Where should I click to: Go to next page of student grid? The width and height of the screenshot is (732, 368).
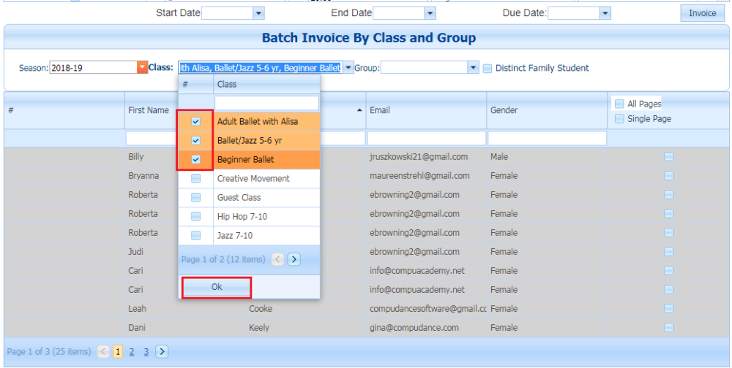(162, 352)
